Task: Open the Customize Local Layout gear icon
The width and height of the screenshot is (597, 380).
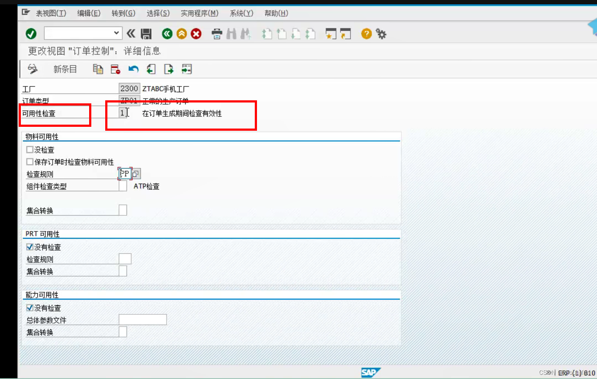Action: pyautogui.click(x=381, y=33)
